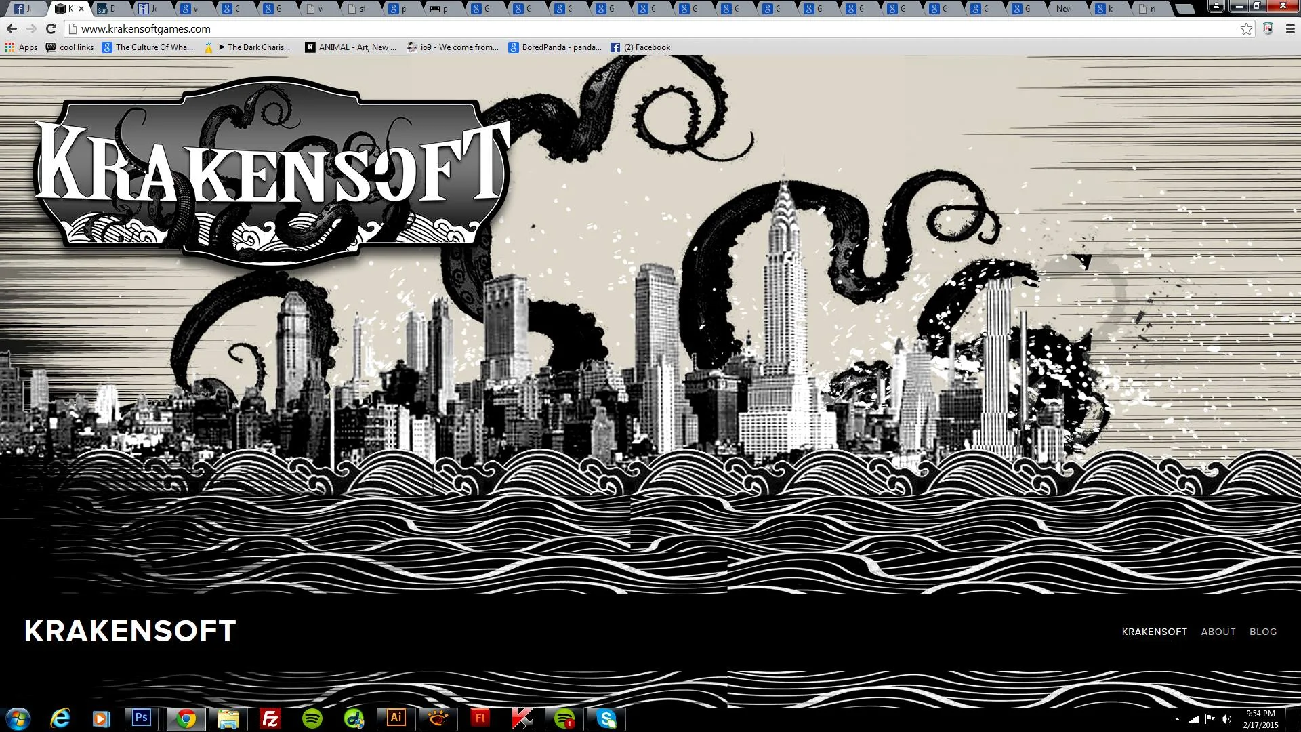The image size is (1301, 732).
Task: Open the Chrome hamburger menu
Action: tap(1289, 28)
